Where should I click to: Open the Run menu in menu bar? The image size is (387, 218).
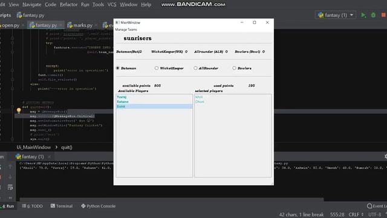(x=85, y=4)
